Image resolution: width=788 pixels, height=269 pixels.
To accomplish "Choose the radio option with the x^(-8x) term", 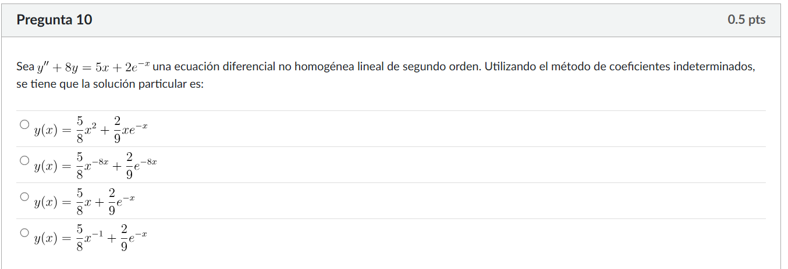I will click(x=24, y=160).
